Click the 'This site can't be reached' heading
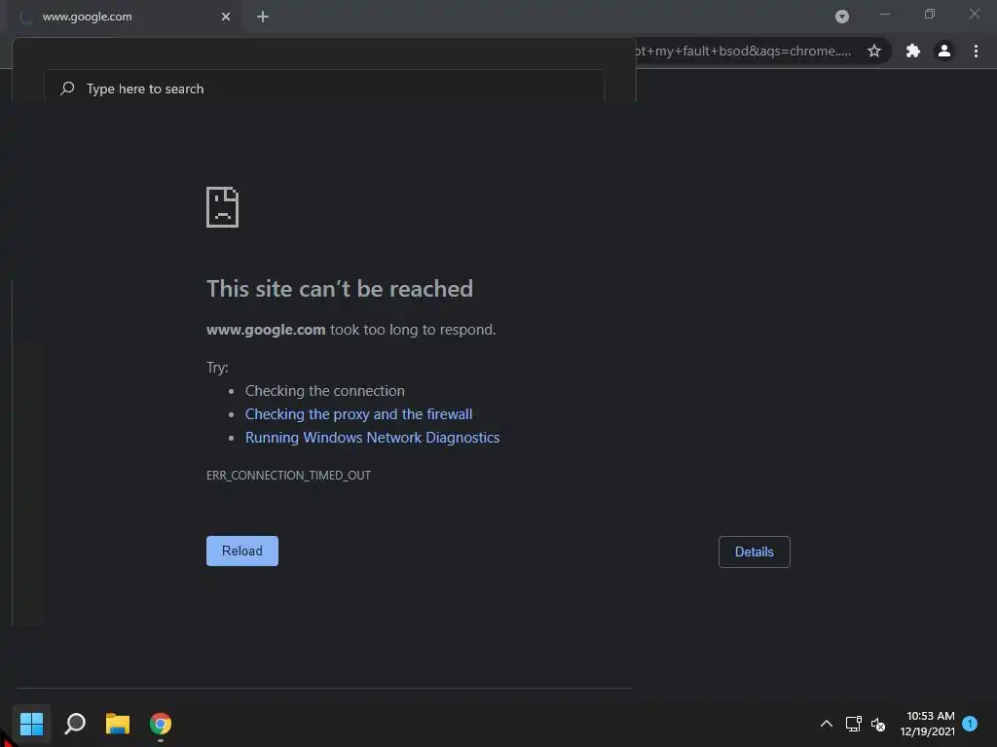 [x=340, y=289]
